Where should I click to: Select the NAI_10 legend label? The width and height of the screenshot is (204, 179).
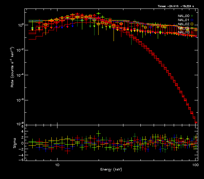[x=183, y=32]
